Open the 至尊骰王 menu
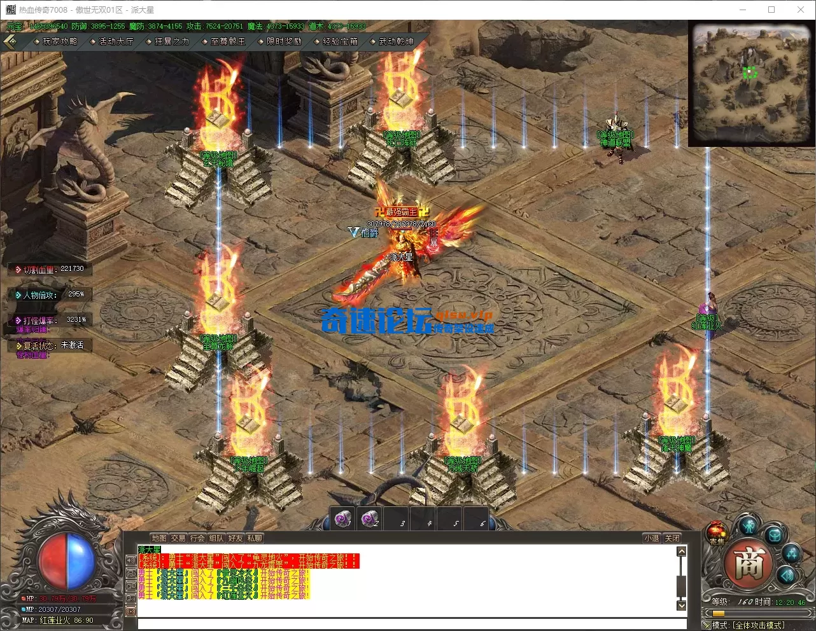816x631 pixels. click(x=228, y=41)
